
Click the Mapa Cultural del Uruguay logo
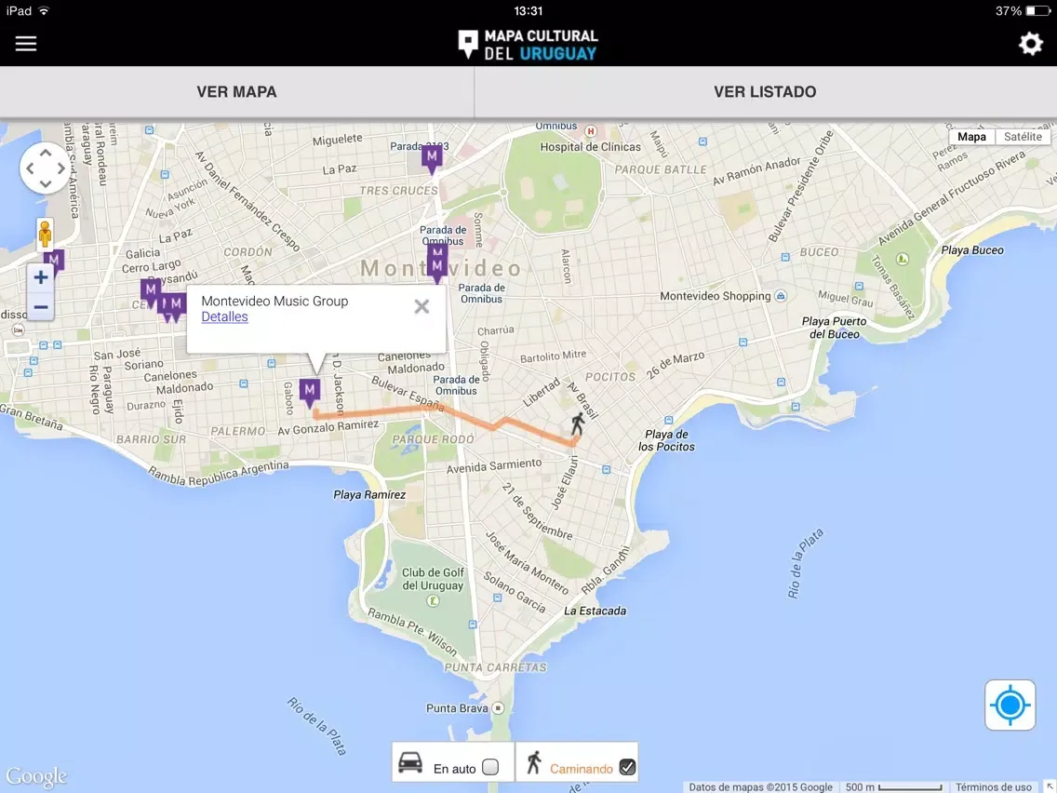coord(528,45)
